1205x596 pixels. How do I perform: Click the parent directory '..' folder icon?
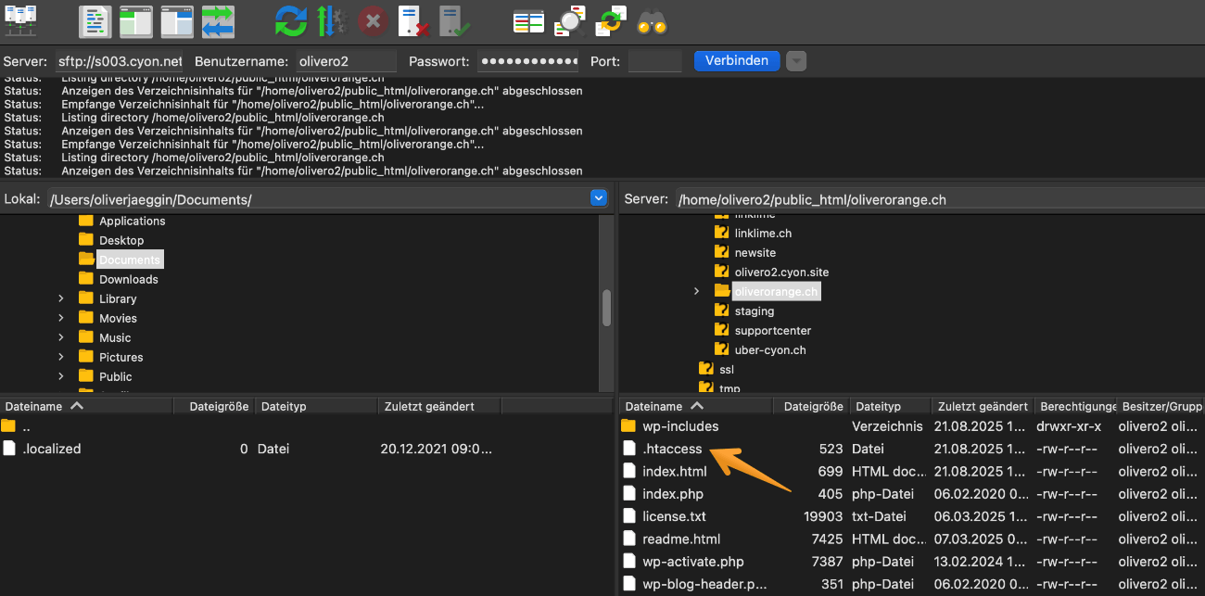pyautogui.click(x=8, y=425)
